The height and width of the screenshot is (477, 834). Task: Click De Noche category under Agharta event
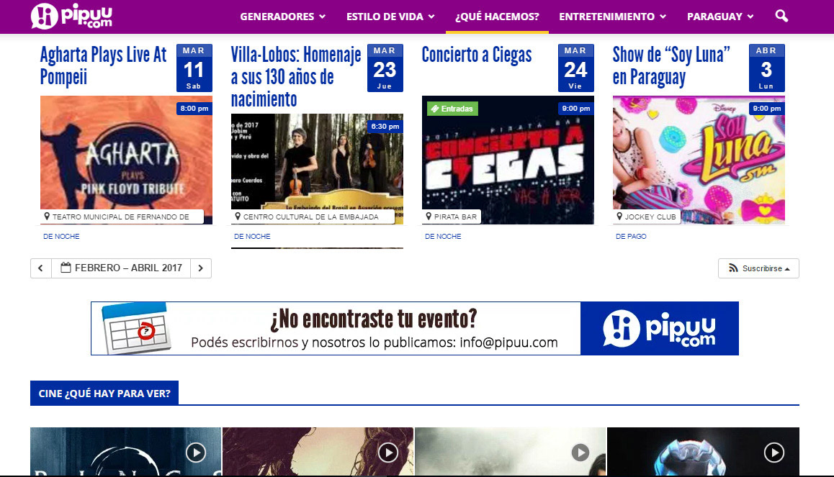(61, 237)
